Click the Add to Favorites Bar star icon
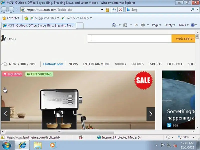 coord(26,18)
